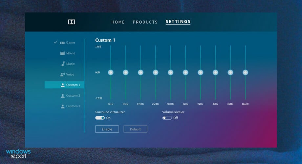Click the Voice speaking-head icon
This screenshot has width=302, height=164.
coord(62,74)
